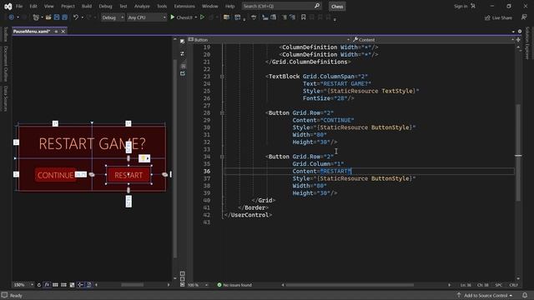Image resolution: width=534 pixels, height=300 pixels.
Task: Open the Document Outline side tab
Action: tap(6, 63)
